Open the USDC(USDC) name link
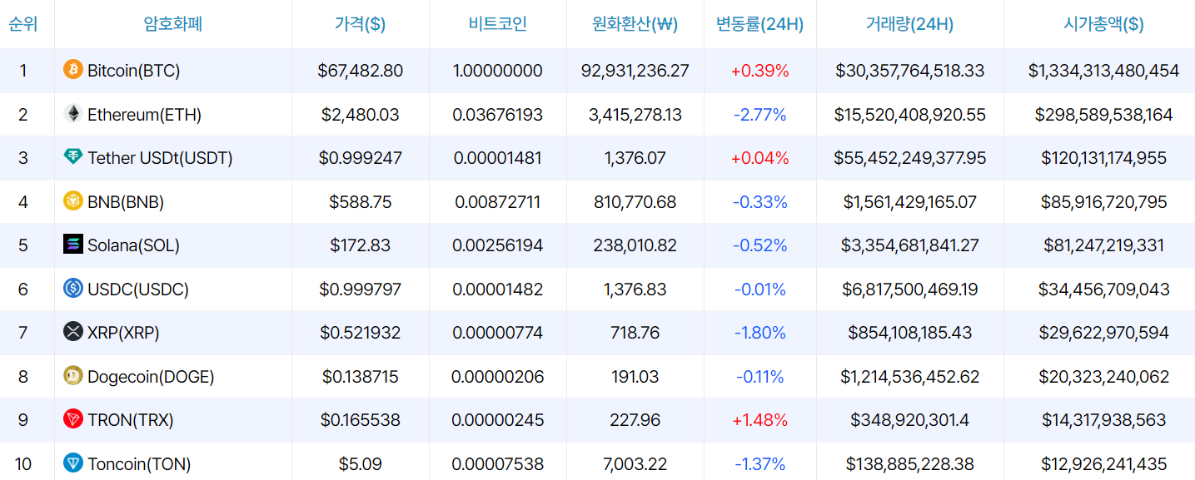This screenshot has width=1195, height=480. (138, 289)
